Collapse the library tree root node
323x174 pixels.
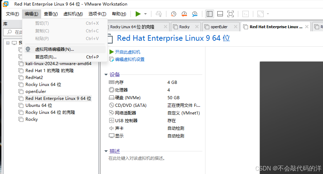point(8,43)
